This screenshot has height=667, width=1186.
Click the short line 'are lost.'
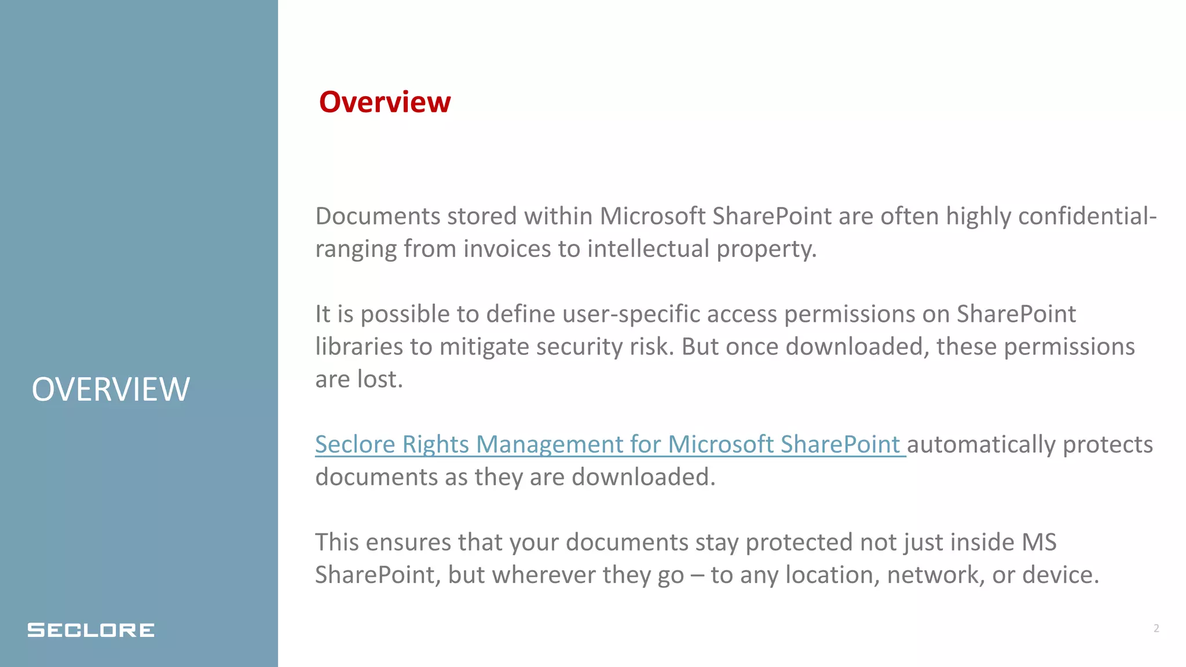[x=358, y=379]
